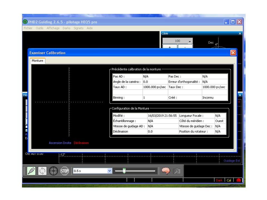Click the STOP sign button
Screen dimensions: 267x200
(65, 171)
